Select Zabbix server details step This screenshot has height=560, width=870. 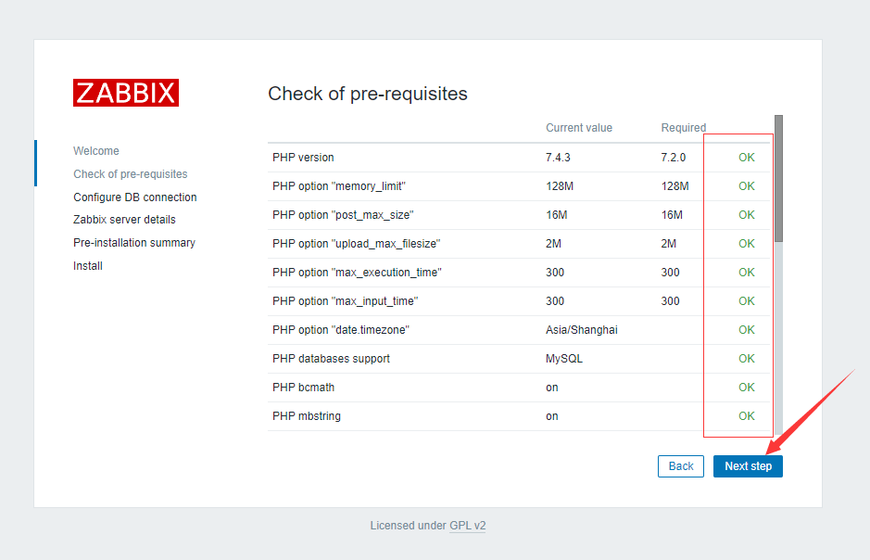(x=124, y=220)
